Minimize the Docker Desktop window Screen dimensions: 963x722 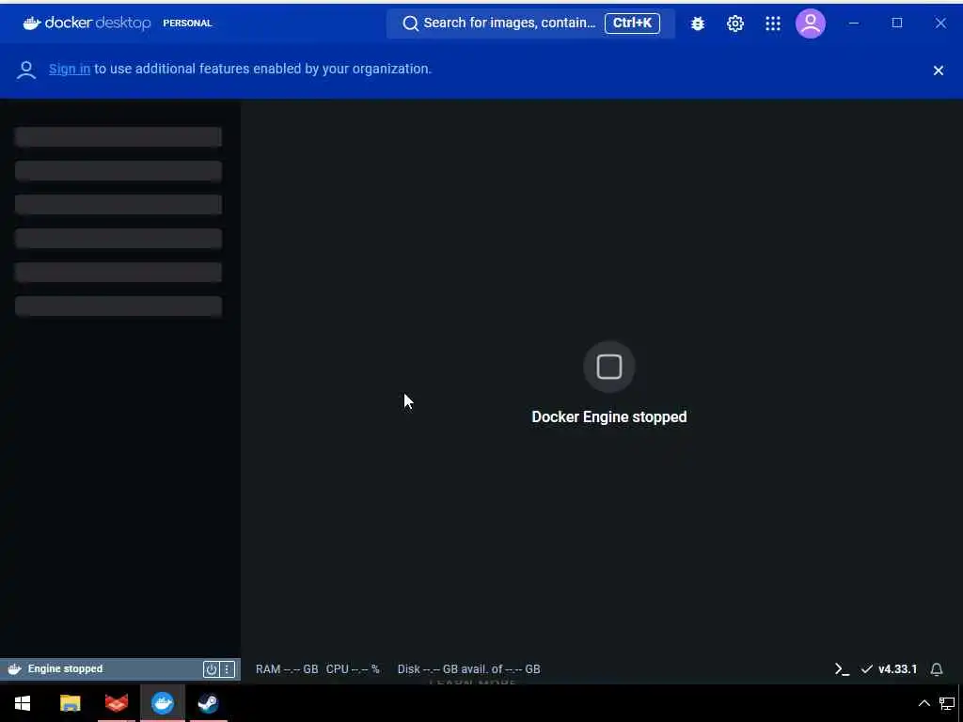pos(854,24)
